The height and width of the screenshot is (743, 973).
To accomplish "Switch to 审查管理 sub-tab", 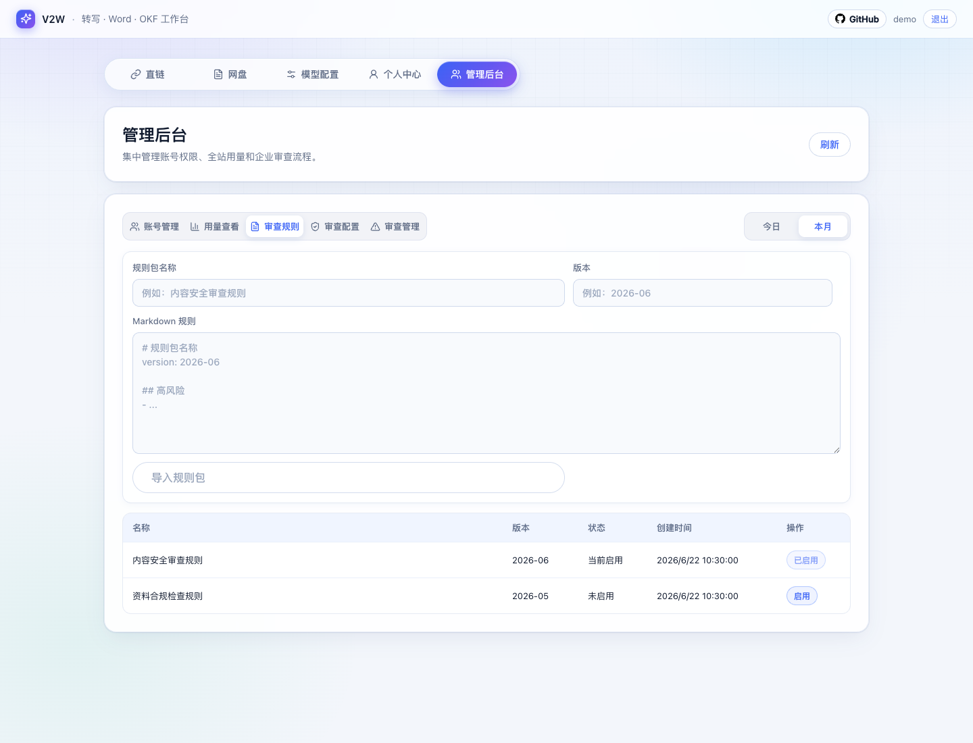I will [395, 227].
